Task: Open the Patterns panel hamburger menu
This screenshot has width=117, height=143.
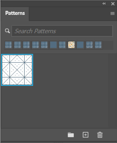Action: [112, 13]
